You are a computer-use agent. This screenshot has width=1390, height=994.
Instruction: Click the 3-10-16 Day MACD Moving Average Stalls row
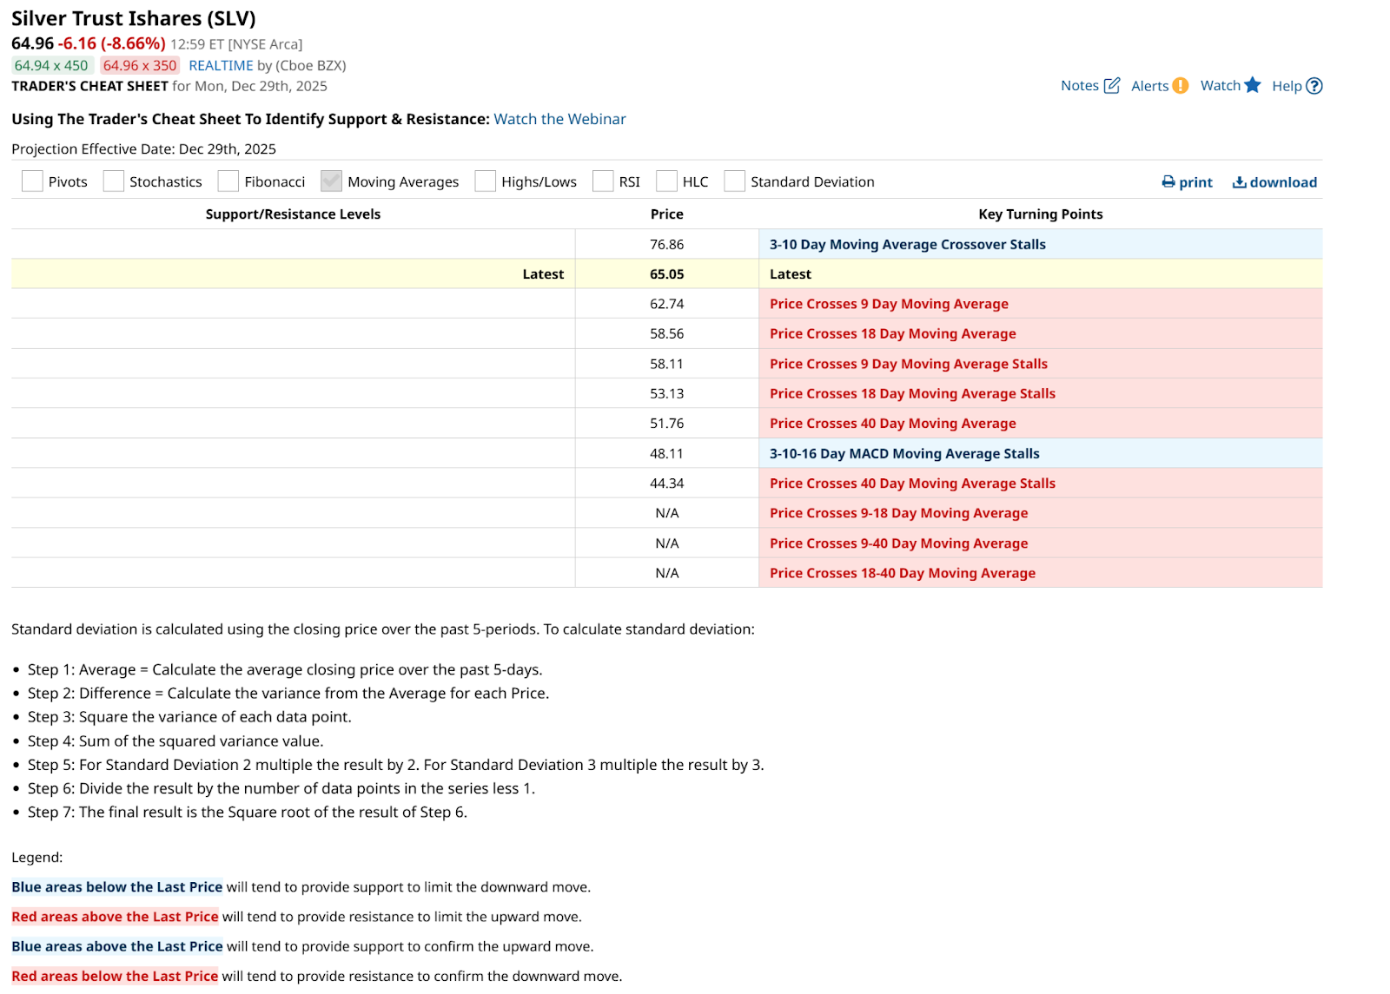point(666,453)
